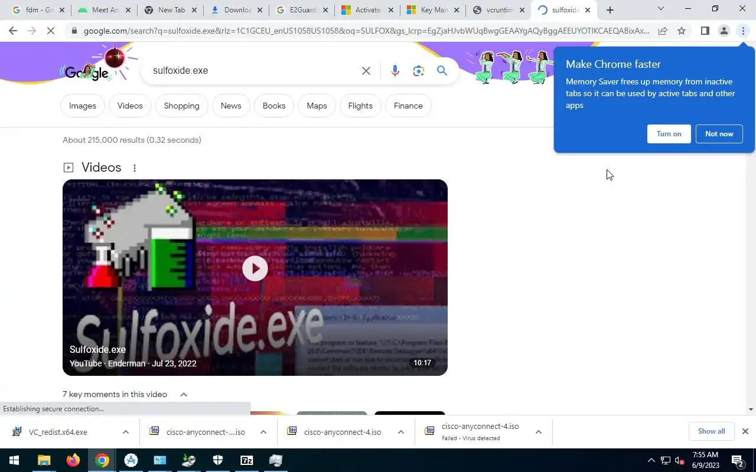Switch to Download tab
This screenshot has width=756, height=472.
point(235,10)
